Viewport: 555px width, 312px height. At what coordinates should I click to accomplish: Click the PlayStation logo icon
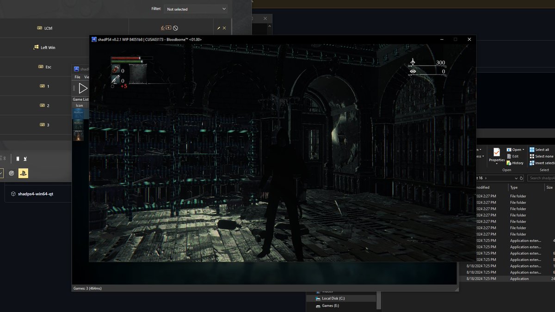pos(23,173)
